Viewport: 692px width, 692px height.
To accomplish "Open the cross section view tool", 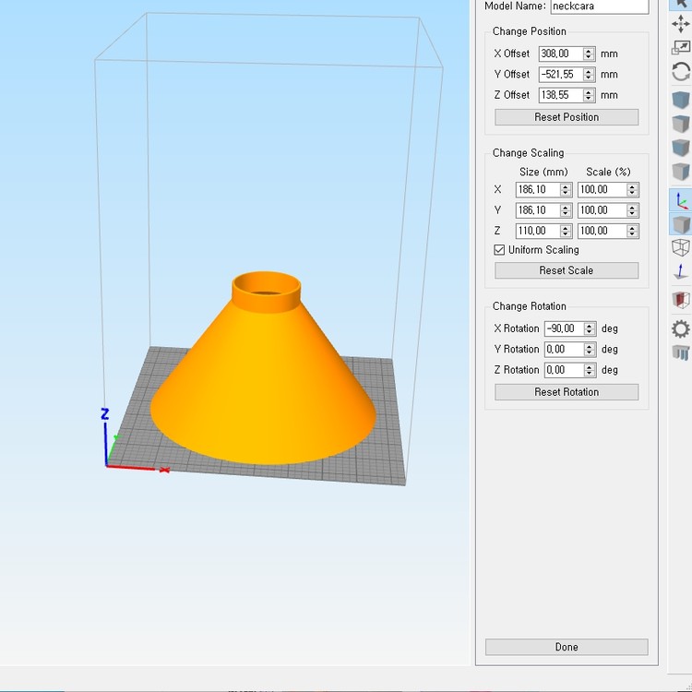I will (681, 300).
